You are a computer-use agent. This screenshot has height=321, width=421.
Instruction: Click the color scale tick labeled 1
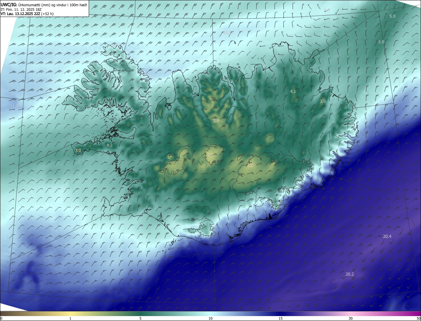(x=70, y=318)
